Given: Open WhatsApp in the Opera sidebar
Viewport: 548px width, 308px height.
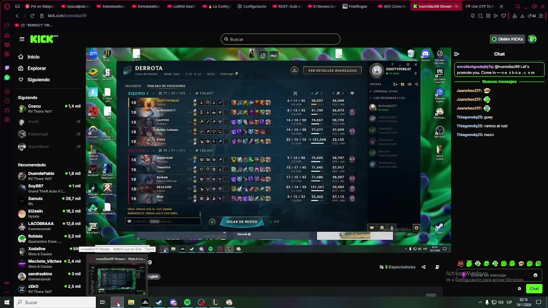Looking at the screenshot, I should 7,77.
